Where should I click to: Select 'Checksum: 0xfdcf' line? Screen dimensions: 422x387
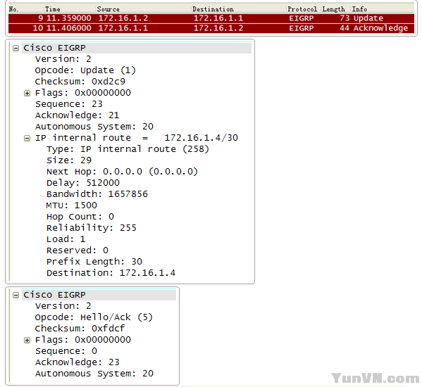coord(80,329)
